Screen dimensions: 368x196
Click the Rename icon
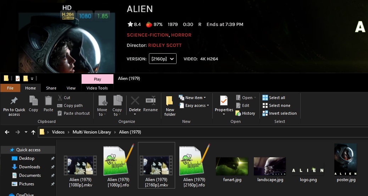coord(150,100)
